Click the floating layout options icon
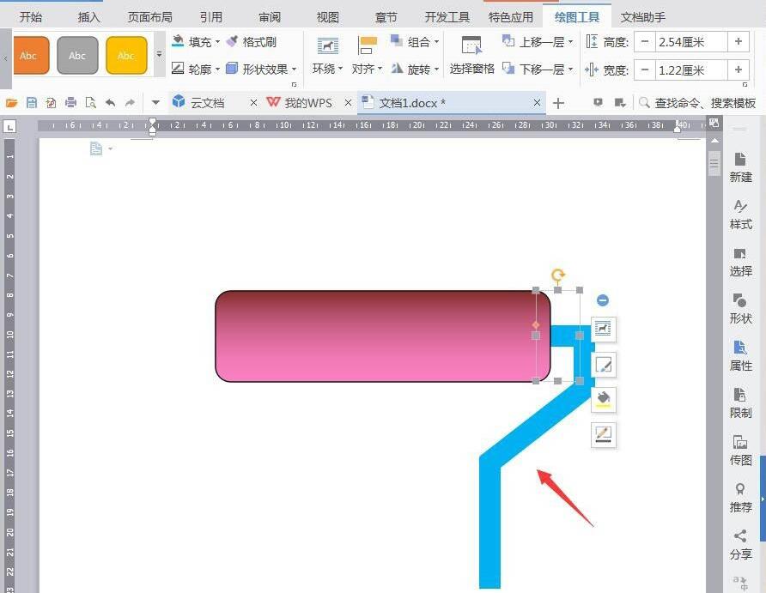 [604, 329]
